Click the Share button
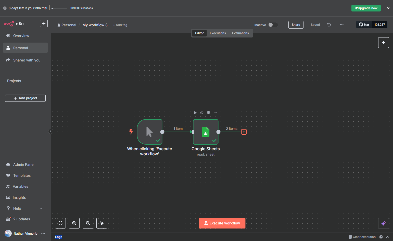This screenshot has width=393, height=241. (296, 25)
